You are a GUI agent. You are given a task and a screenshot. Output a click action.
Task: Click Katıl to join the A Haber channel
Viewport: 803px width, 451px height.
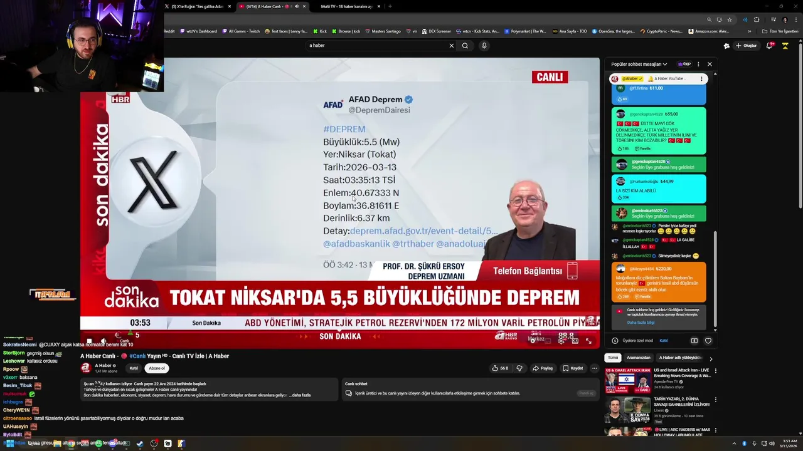tap(134, 368)
